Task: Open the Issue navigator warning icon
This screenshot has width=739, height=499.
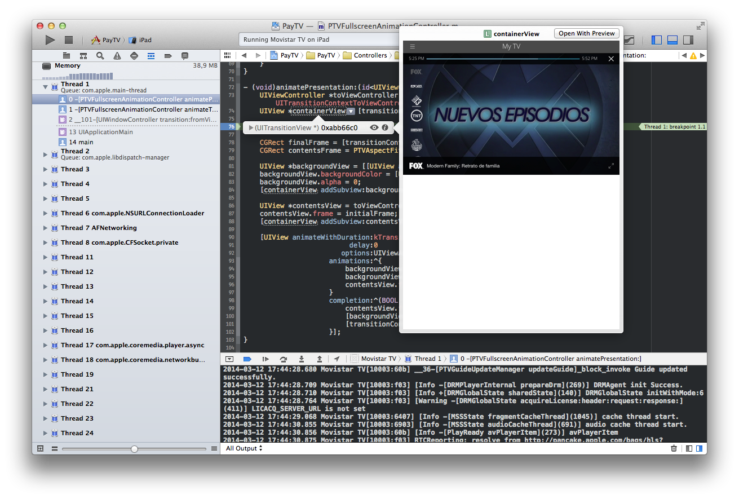Action: tap(117, 56)
